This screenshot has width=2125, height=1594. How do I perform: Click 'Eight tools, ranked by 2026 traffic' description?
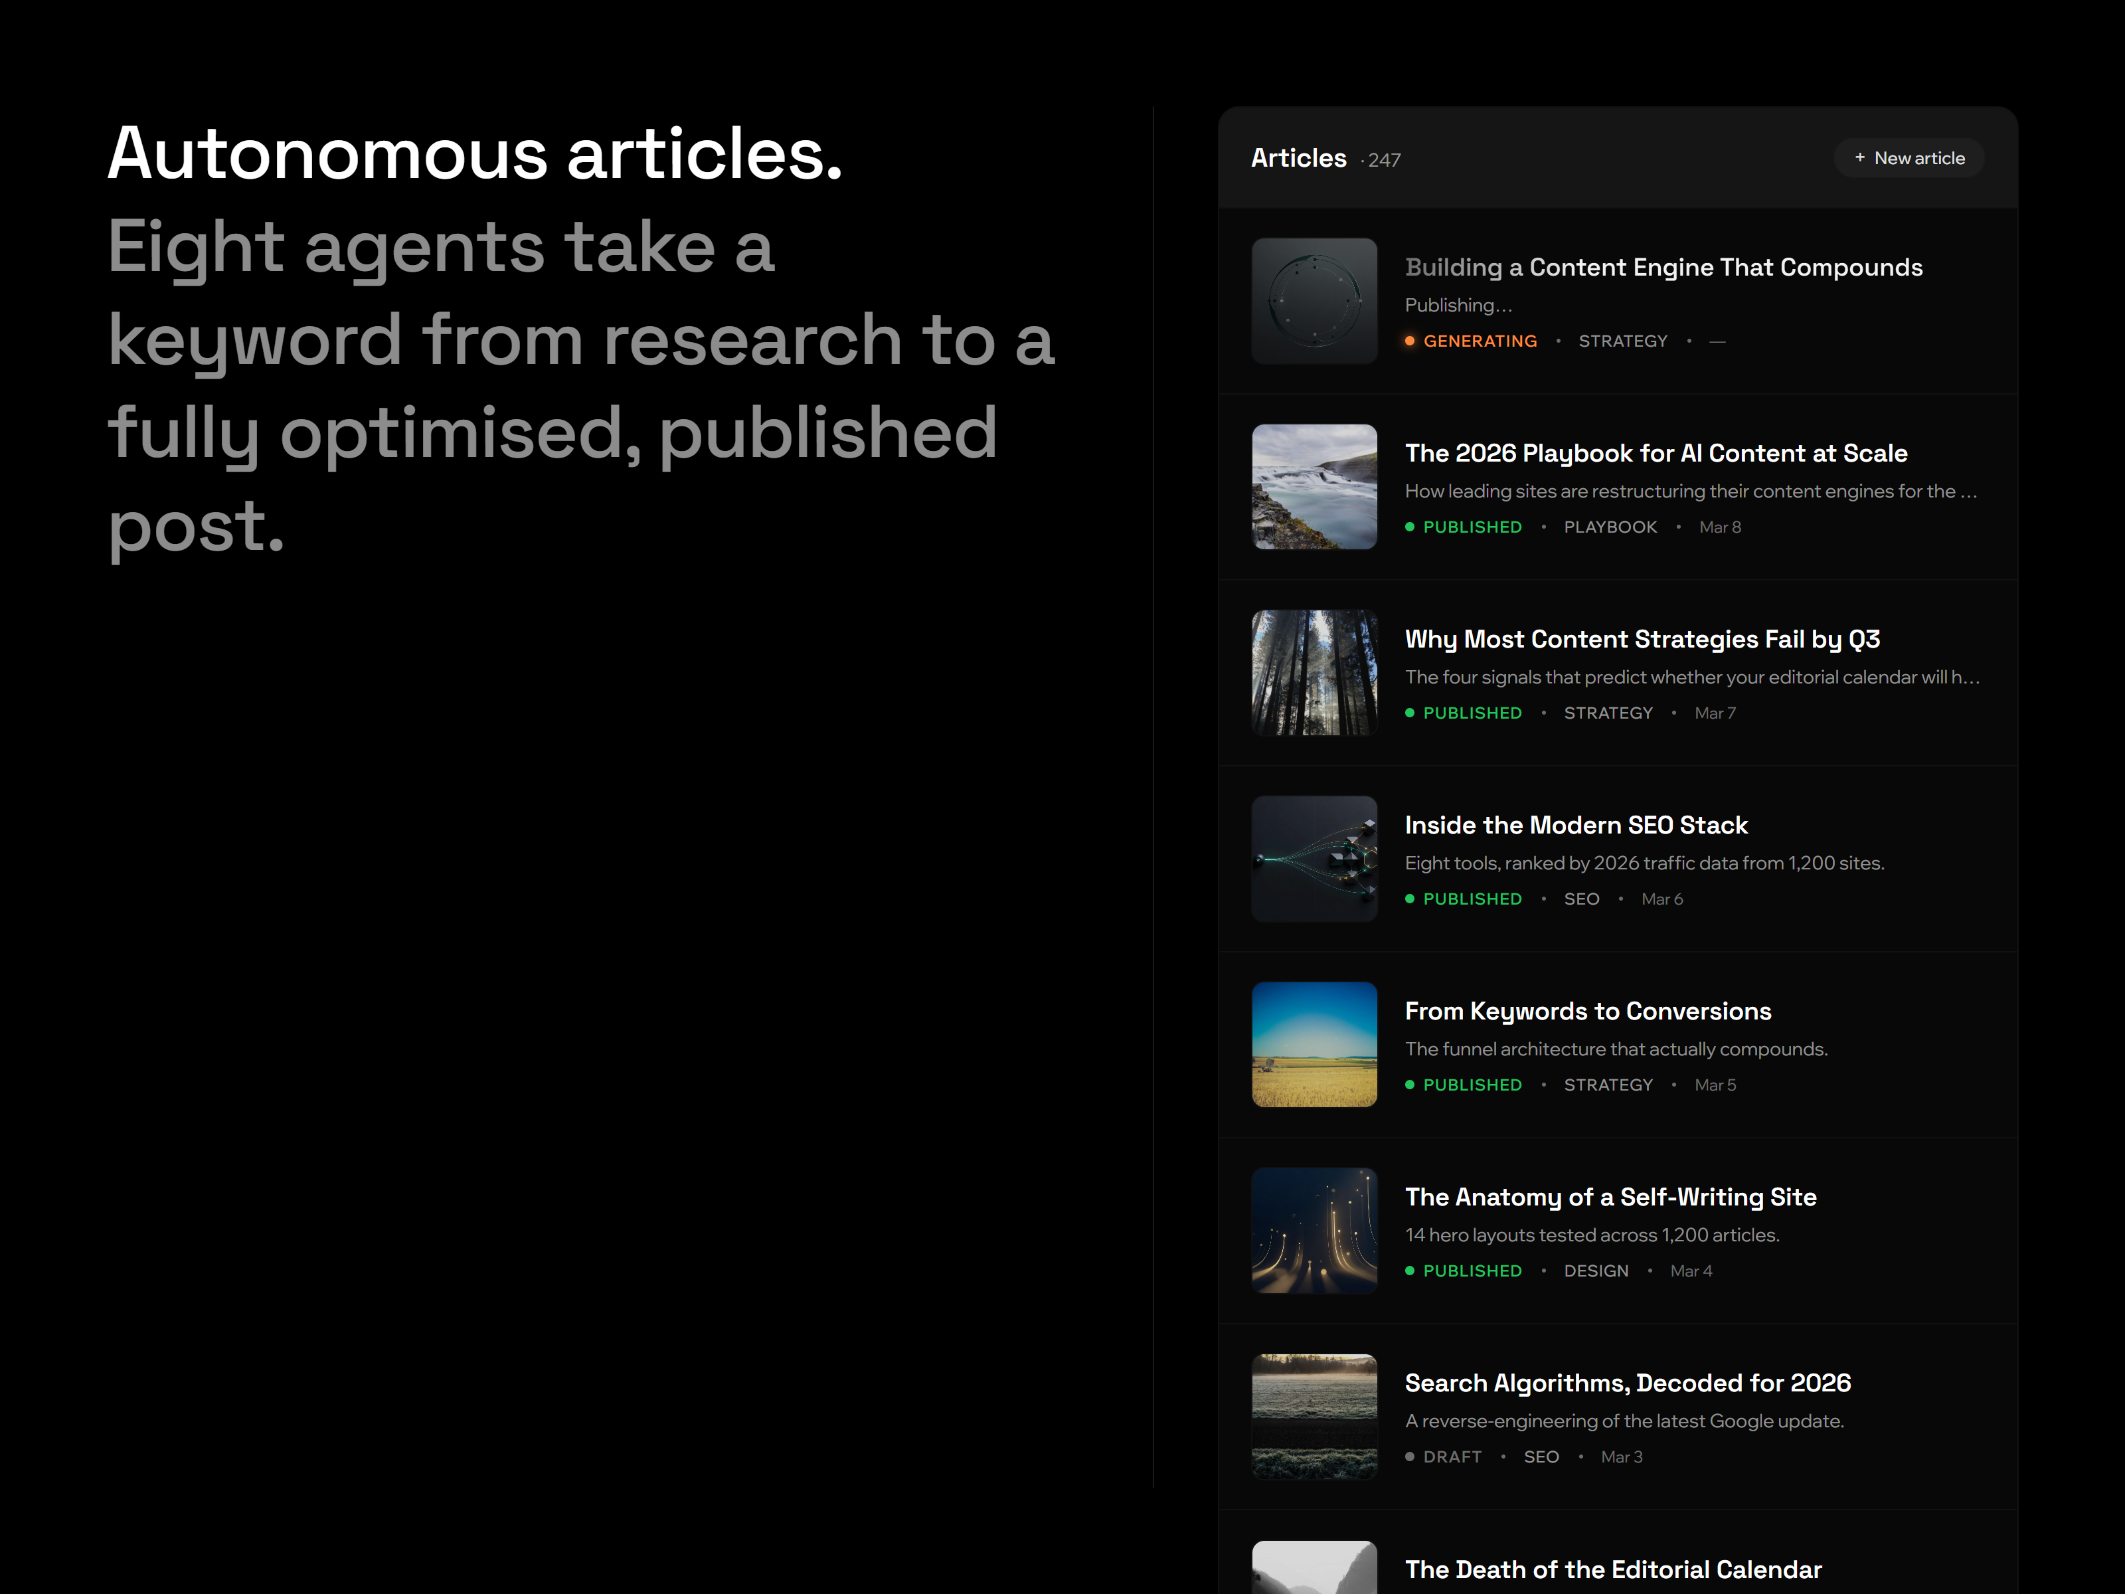1645,863
